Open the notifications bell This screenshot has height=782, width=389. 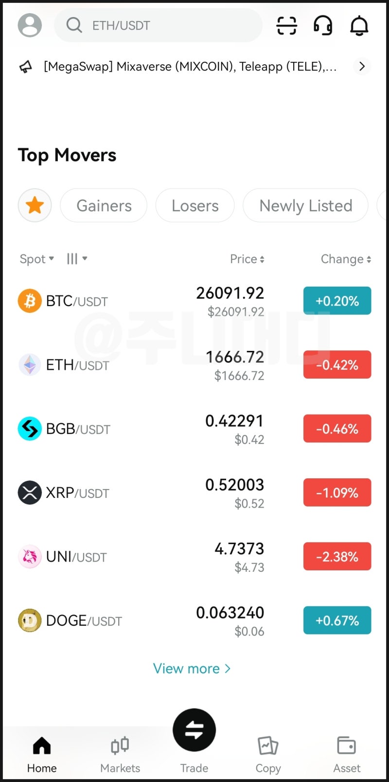(359, 25)
